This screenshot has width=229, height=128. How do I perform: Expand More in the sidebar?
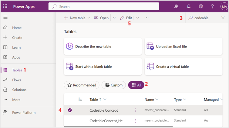tap(16, 100)
